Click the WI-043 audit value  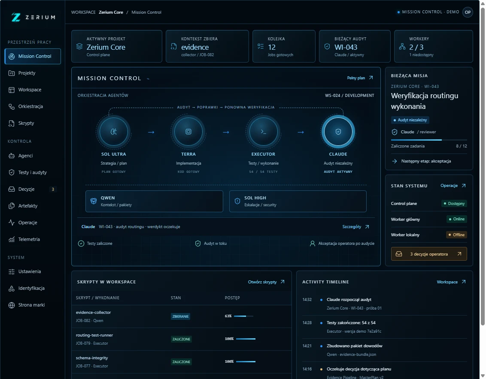click(346, 47)
